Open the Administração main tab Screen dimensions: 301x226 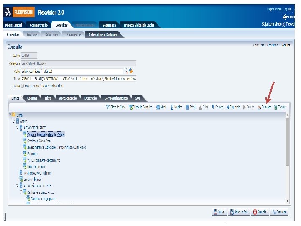38,25
